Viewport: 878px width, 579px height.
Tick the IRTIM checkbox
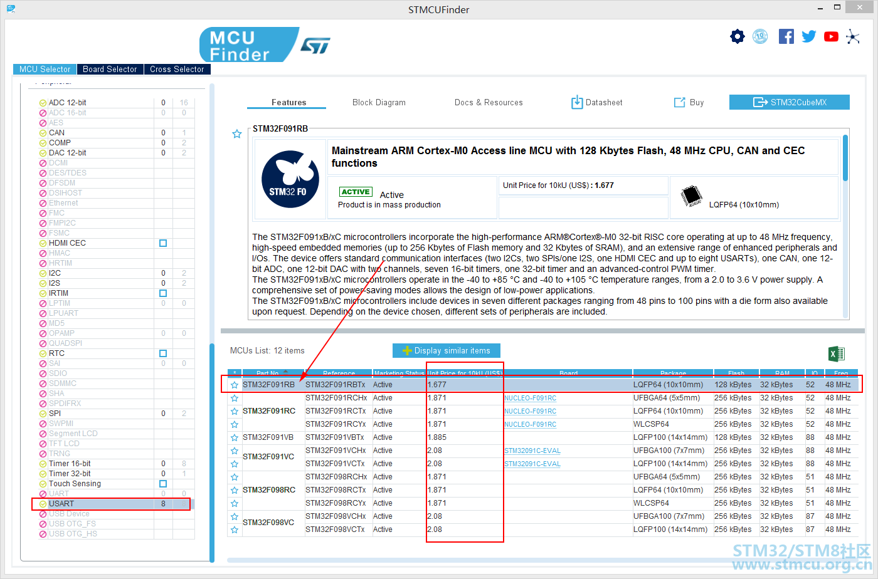(163, 293)
